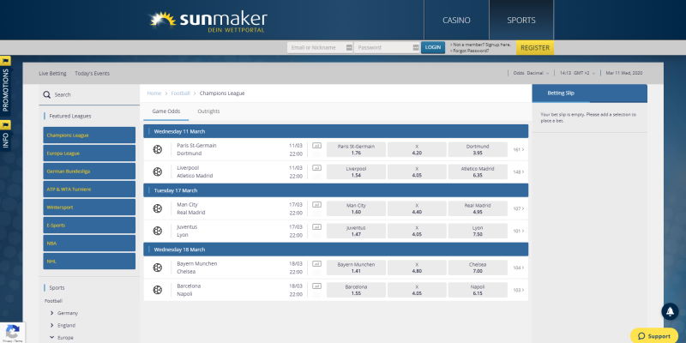Image resolution: width=686 pixels, height=343 pixels.
Task: Expand 107 more markets for Man City match
Action: 519,208
